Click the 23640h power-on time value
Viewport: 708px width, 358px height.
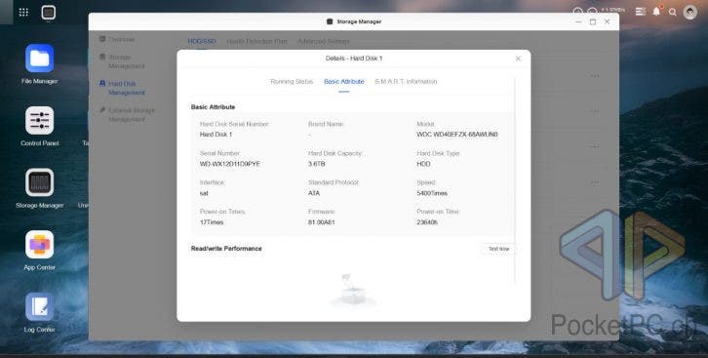[x=427, y=222]
